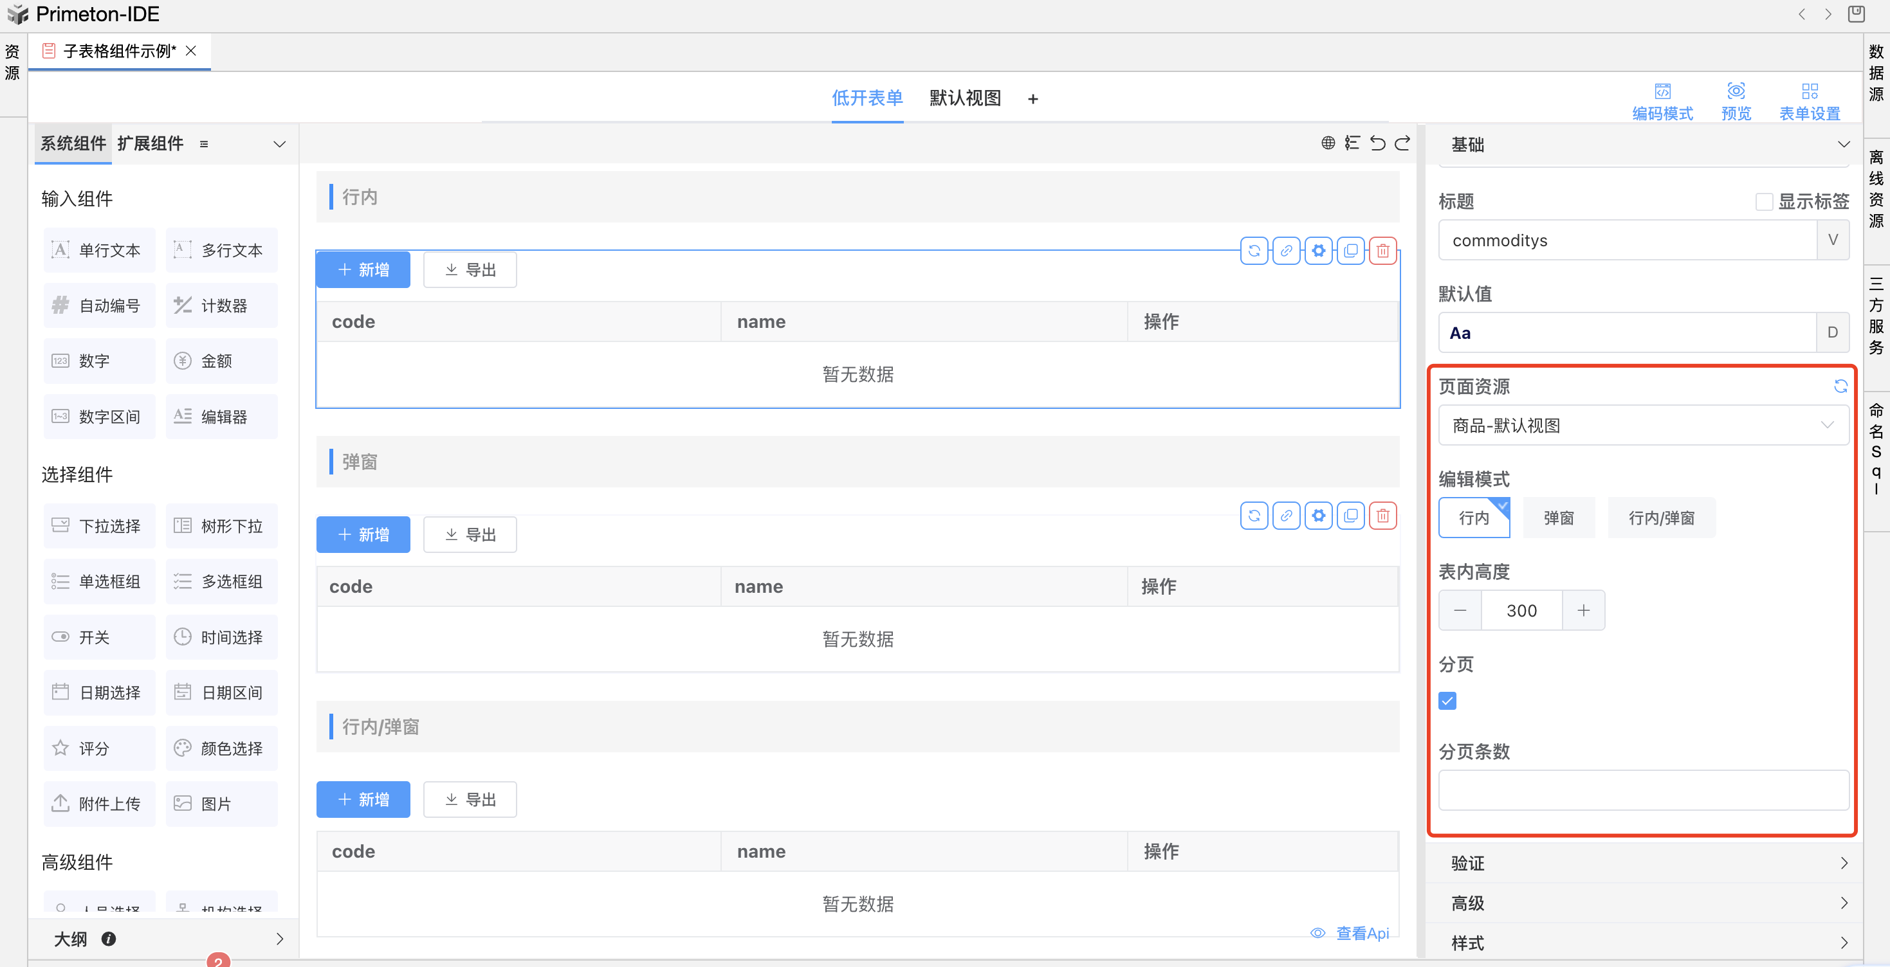Select 弹窗 edit mode option
Screen dimensions: 1890x967
(x=1558, y=518)
